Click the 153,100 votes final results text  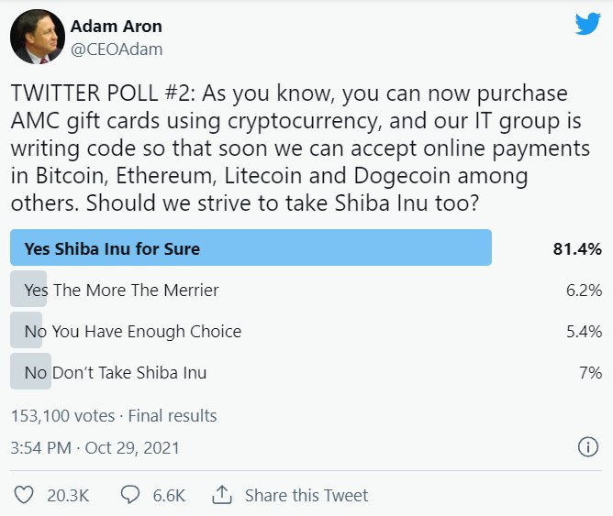coord(114,416)
